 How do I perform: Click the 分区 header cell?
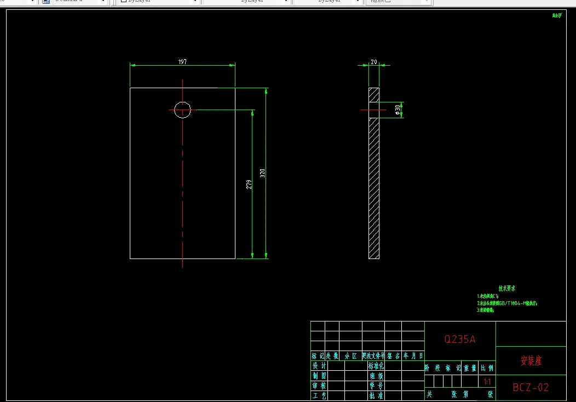click(350, 355)
